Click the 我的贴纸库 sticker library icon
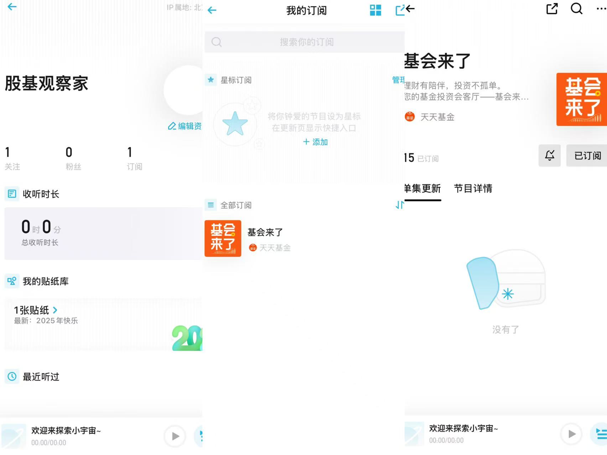 [x=12, y=281]
